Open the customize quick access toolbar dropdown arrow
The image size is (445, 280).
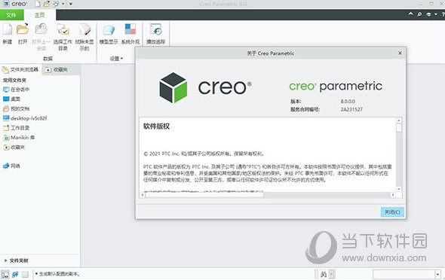pos(71,4)
